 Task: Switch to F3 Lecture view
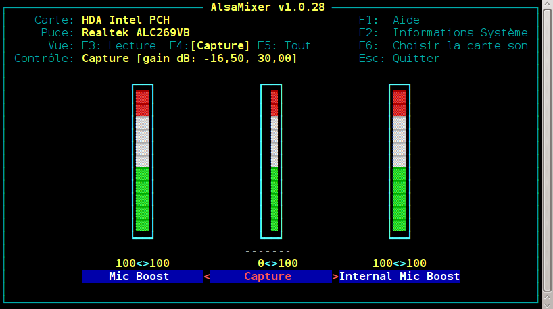tap(118, 45)
